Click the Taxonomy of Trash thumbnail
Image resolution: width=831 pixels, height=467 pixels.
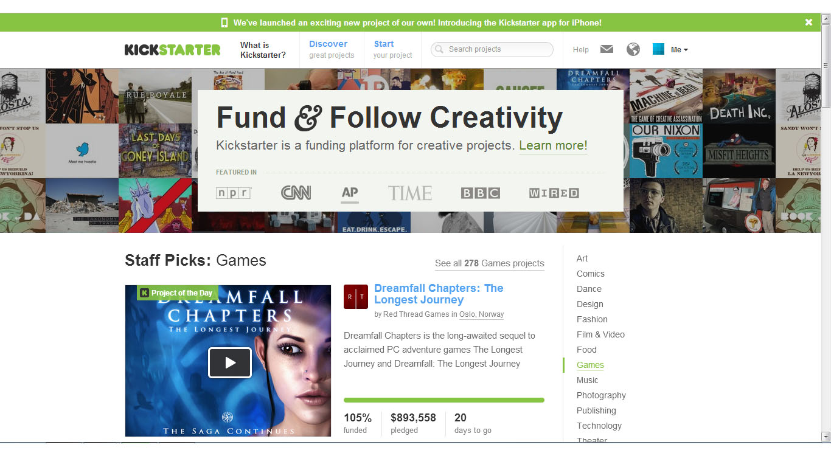click(82, 206)
